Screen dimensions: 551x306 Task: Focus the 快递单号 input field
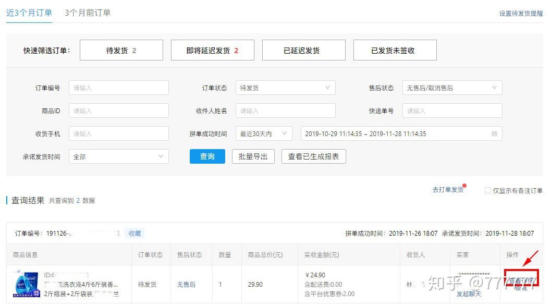point(452,111)
